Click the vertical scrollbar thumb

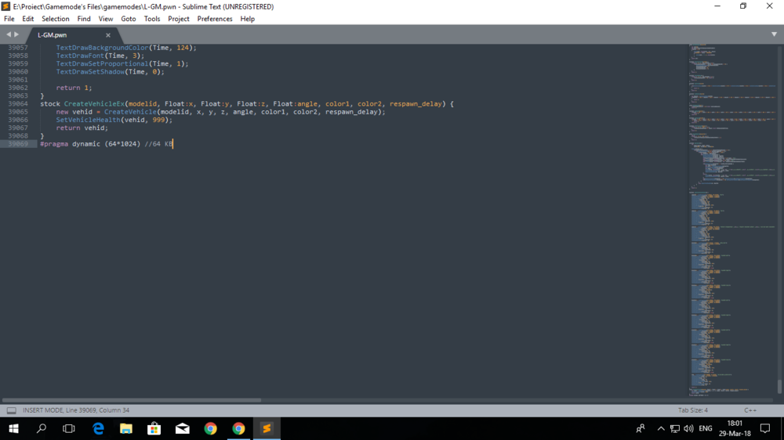pyautogui.click(x=779, y=387)
